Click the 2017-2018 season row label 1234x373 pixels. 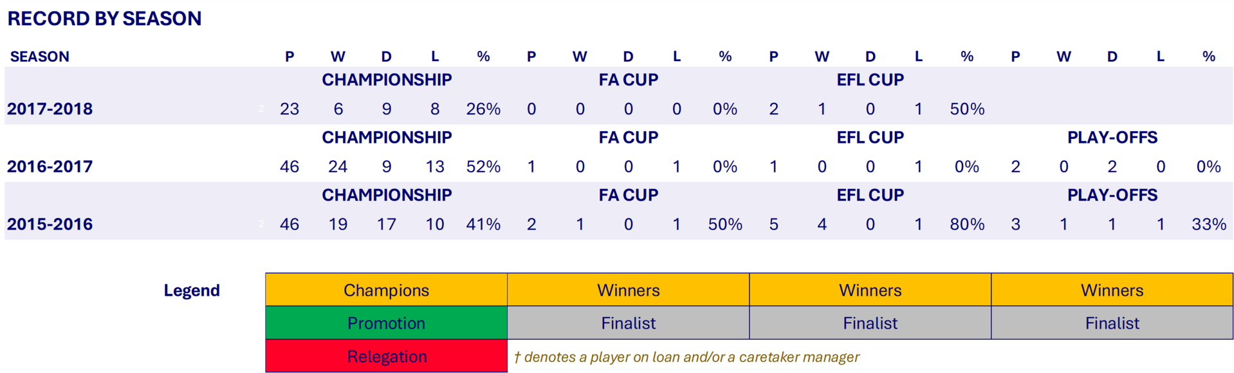coord(50,109)
